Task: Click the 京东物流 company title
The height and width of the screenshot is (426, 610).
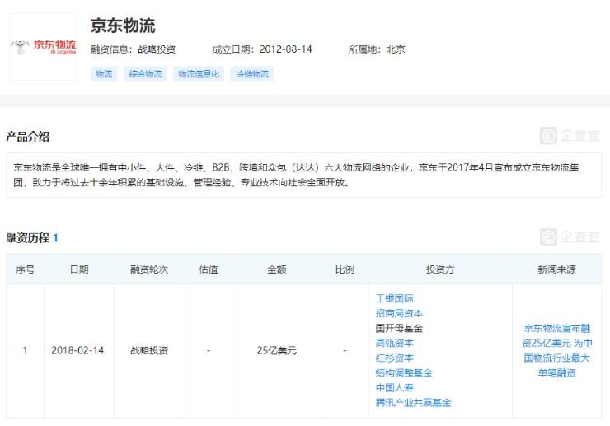Action: click(x=123, y=26)
